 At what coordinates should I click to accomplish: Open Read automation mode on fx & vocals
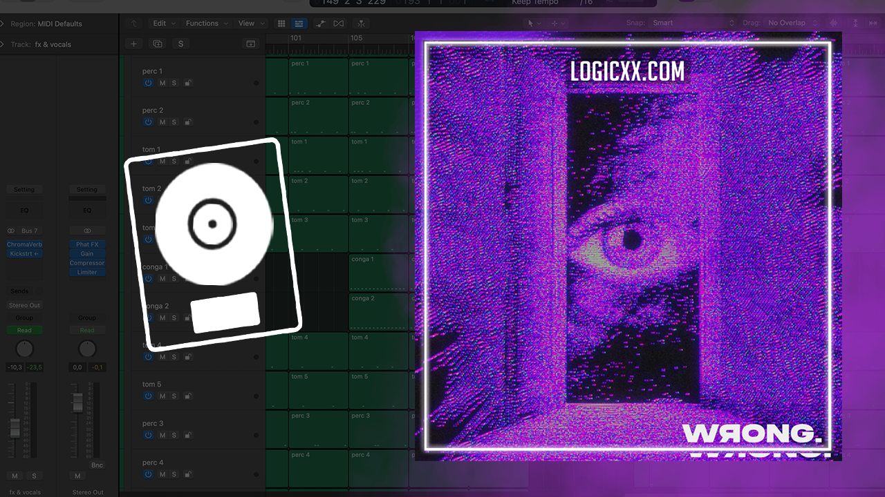tap(24, 330)
